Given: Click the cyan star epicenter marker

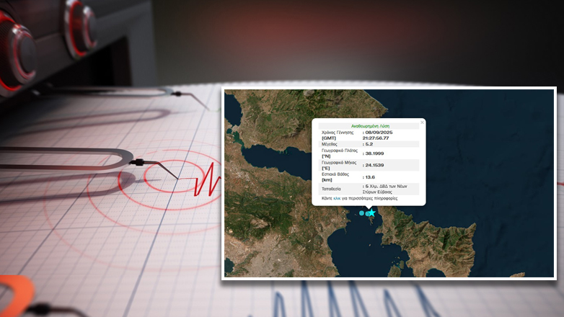Looking at the screenshot, I should coord(372,213).
